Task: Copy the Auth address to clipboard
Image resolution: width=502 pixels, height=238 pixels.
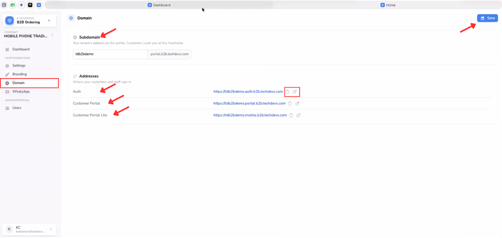Action: click(x=287, y=92)
